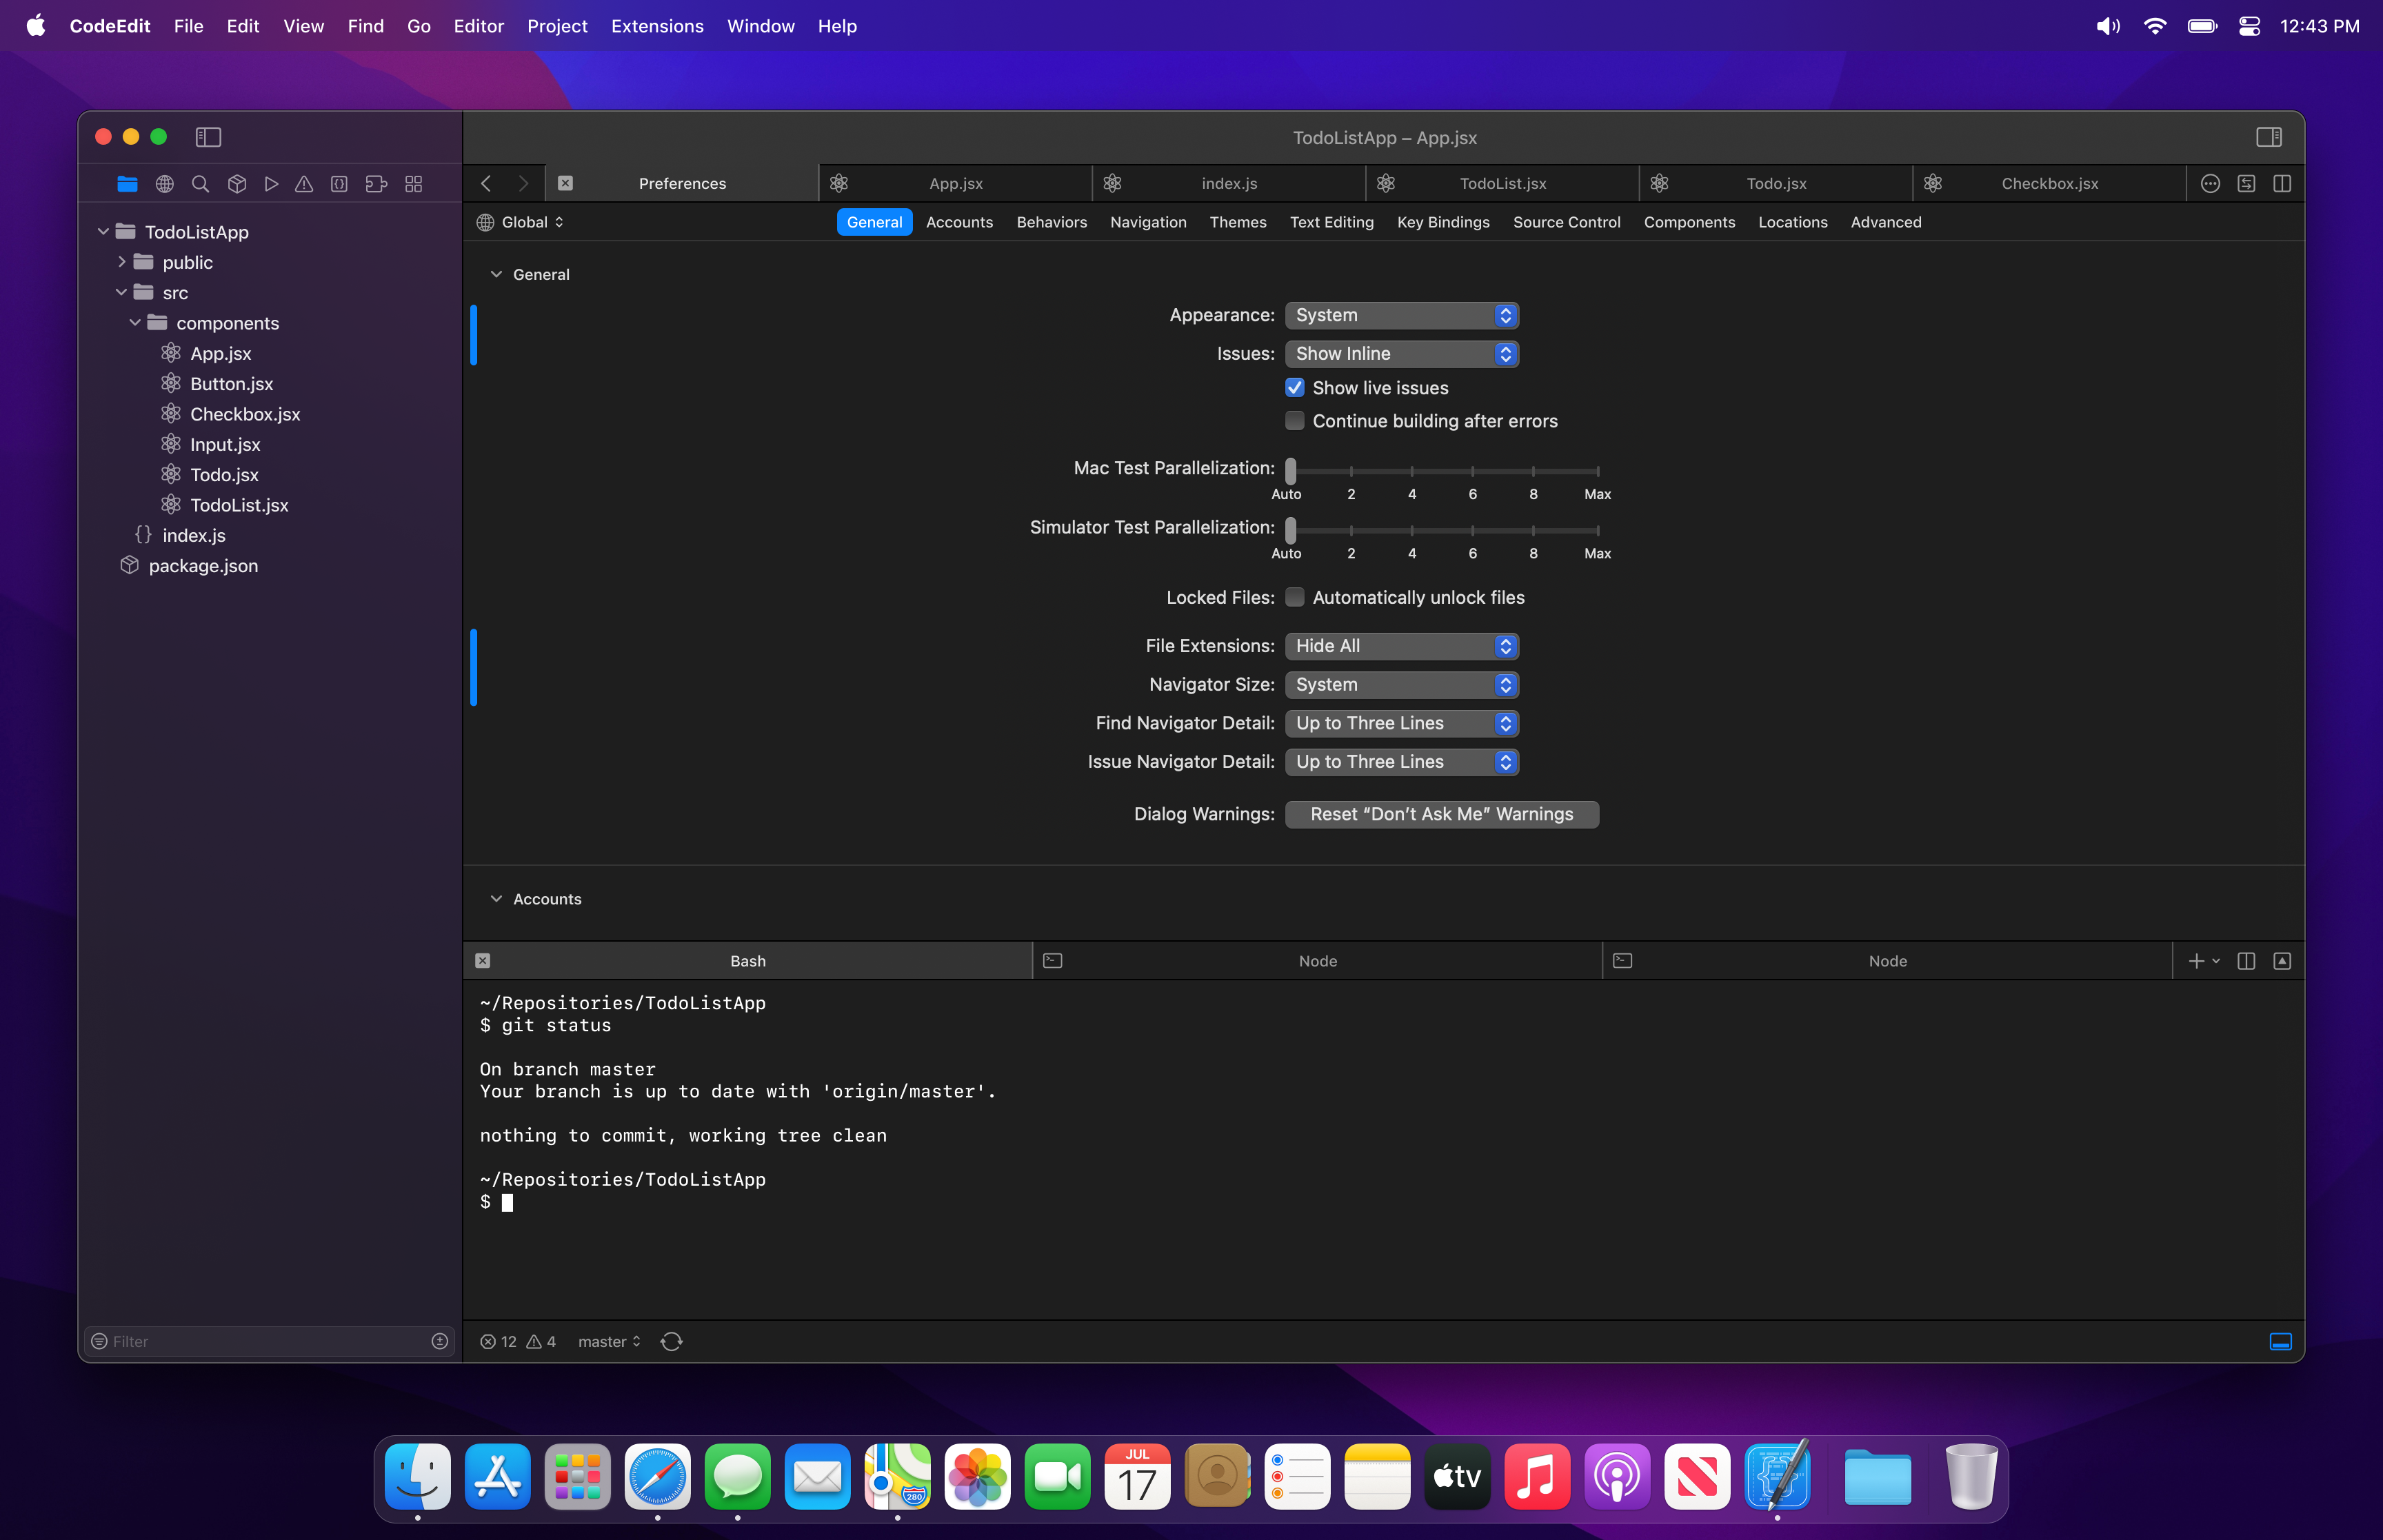Screen dimensions: 2383x1540
Task: Uncheck Show live issues
Action: pos(1295,388)
